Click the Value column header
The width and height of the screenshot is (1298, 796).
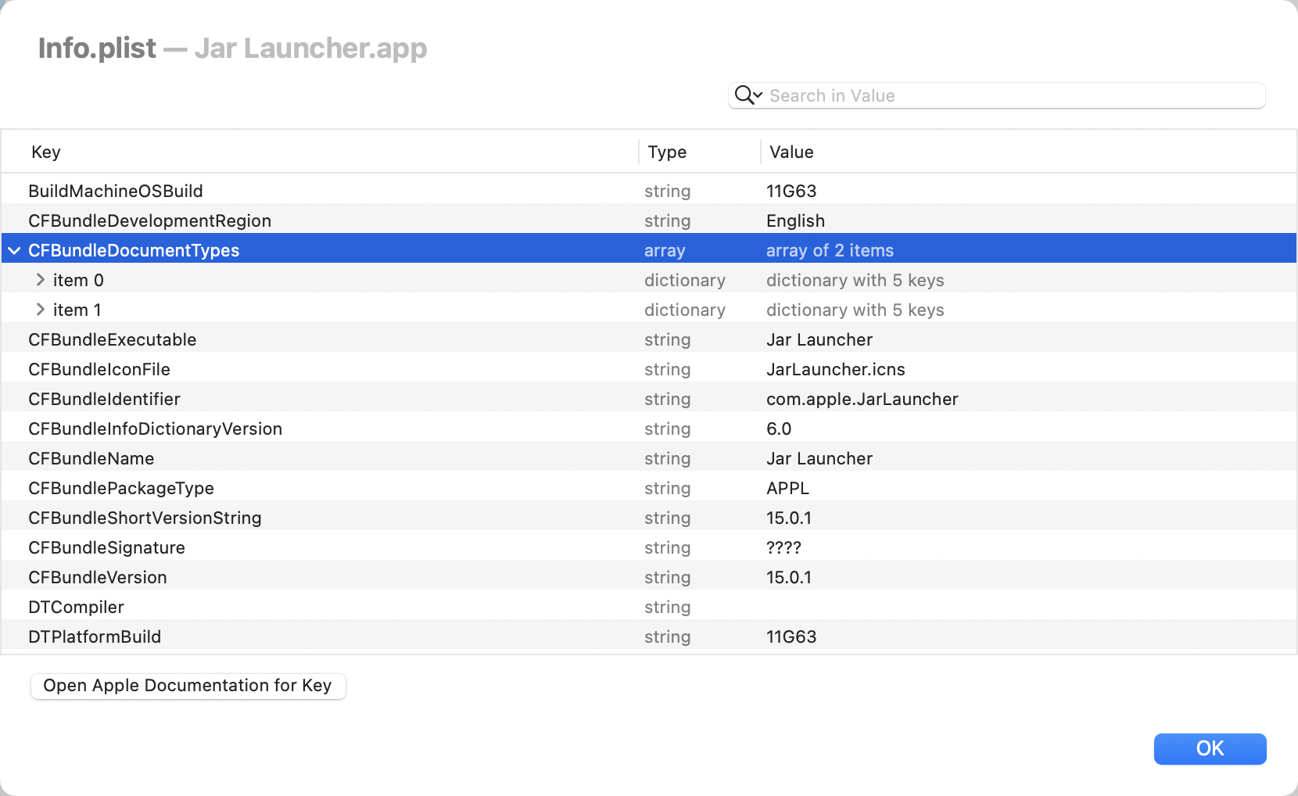tap(791, 152)
